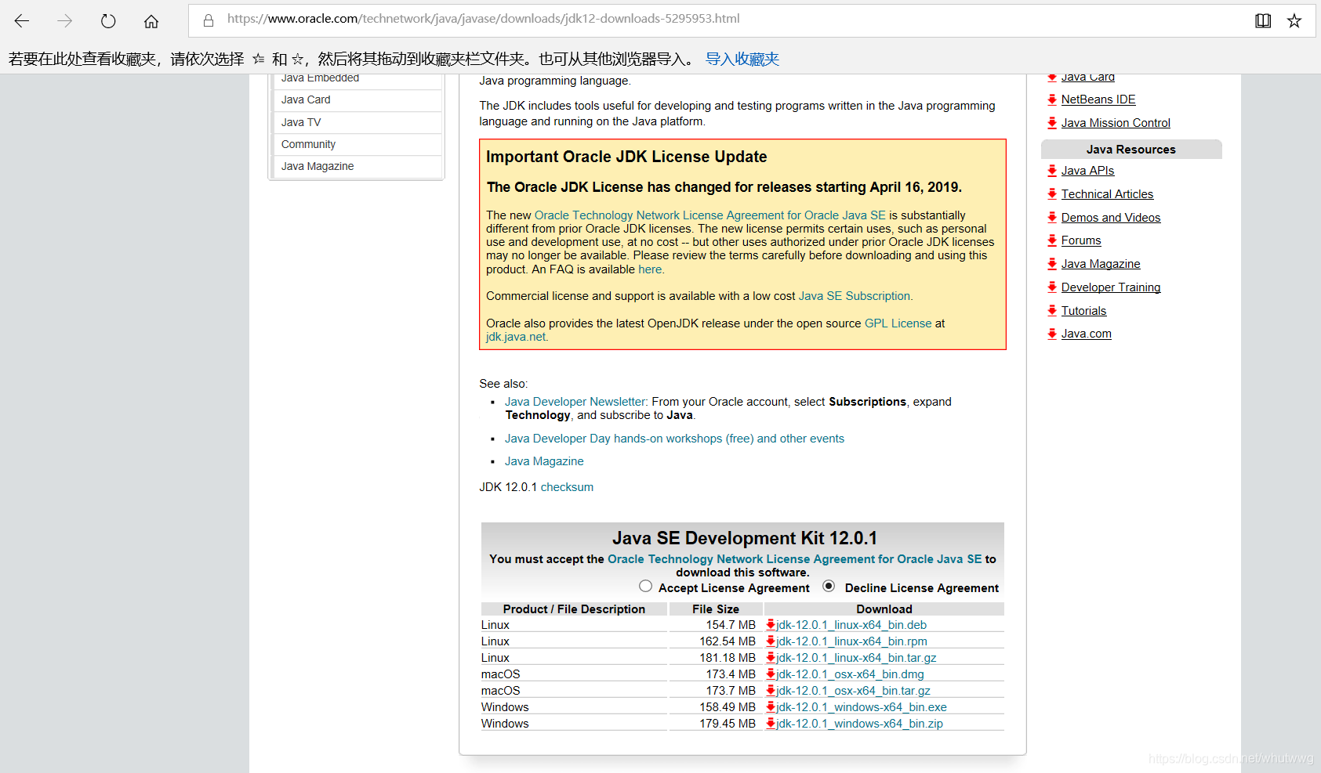Image resolution: width=1321 pixels, height=773 pixels.
Task: Download jdk-12.0.1_windows-x64_bin.exe file
Action: click(x=861, y=707)
